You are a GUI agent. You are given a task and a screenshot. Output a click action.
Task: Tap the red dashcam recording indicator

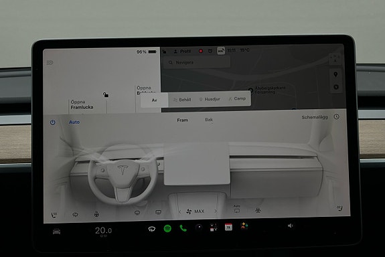(201, 51)
